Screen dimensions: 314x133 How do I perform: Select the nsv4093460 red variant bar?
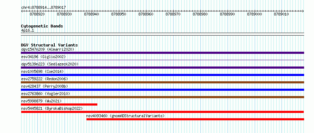[195, 119]
